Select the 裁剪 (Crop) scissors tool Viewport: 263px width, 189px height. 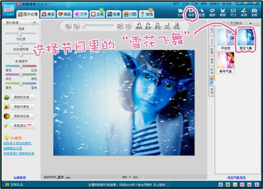(222, 13)
